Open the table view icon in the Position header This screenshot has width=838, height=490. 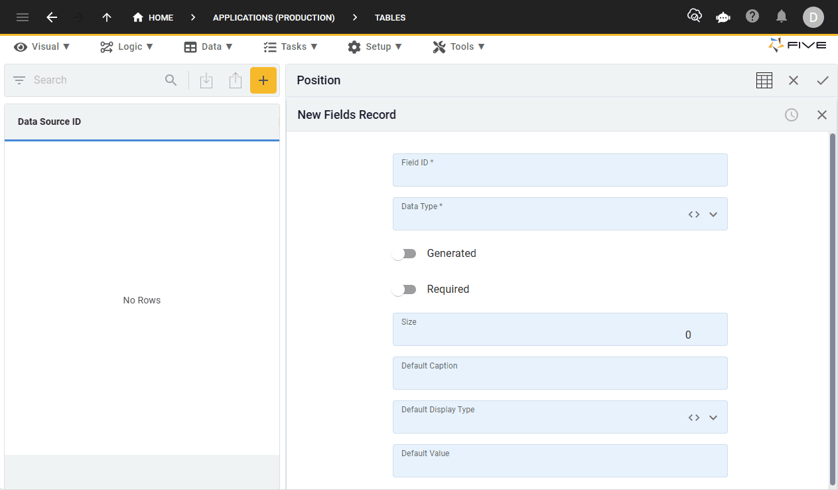point(764,80)
